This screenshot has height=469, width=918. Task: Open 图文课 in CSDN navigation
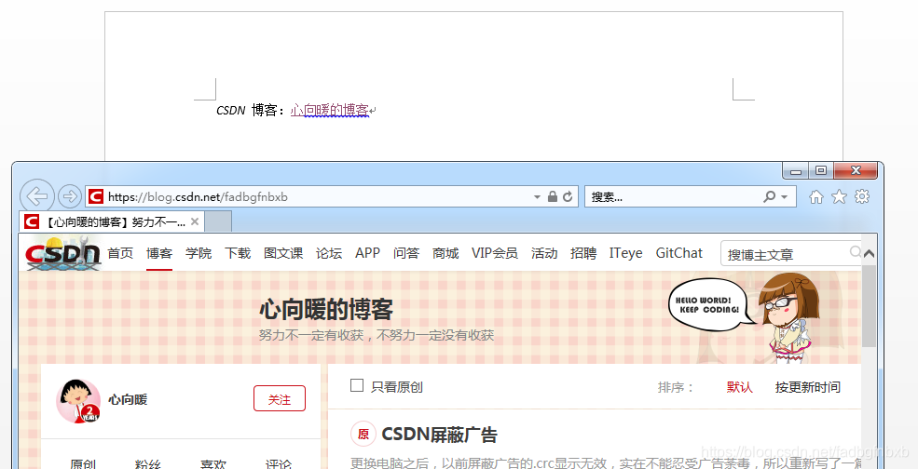[283, 253]
